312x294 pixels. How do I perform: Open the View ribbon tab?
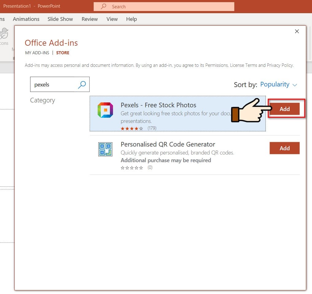click(112, 19)
